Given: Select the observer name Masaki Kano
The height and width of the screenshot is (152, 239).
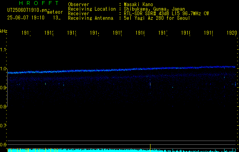Looking at the screenshot, I should pyautogui.click(x=138, y=5).
